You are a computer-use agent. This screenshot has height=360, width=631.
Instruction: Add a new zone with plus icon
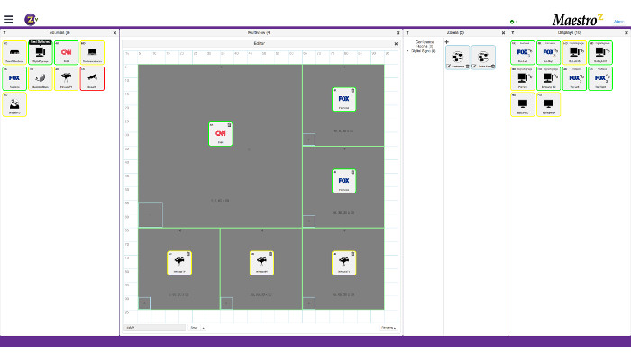(447, 41)
